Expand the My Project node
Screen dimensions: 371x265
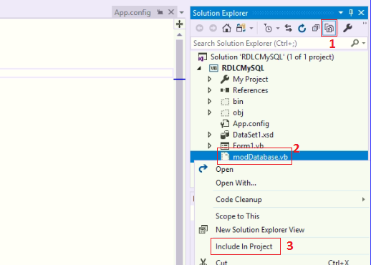tap(210, 79)
